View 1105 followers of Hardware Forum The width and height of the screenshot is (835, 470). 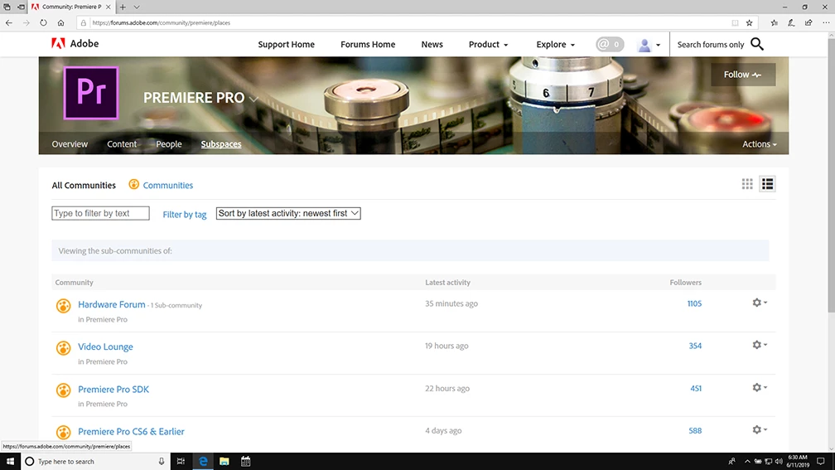[694, 303]
